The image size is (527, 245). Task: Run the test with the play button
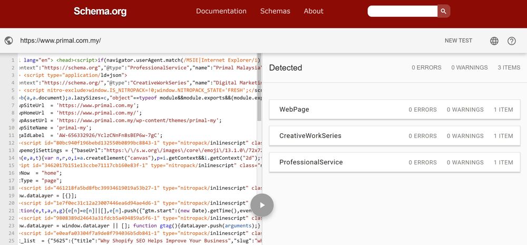[262, 205]
